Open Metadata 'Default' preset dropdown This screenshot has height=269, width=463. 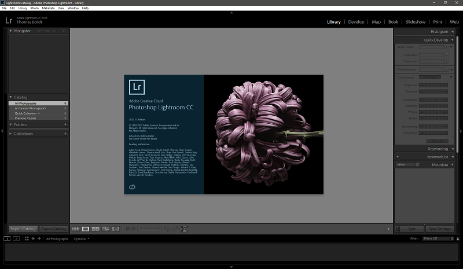coord(407,164)
